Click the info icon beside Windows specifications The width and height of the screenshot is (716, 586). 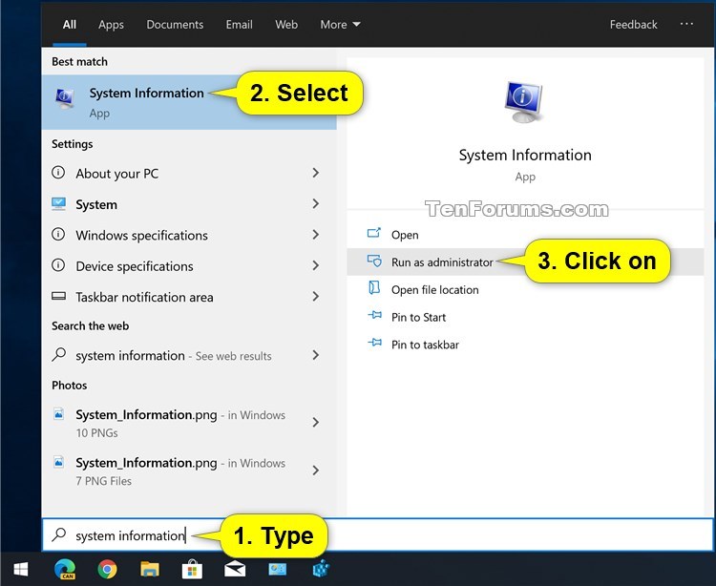point(58,234)
